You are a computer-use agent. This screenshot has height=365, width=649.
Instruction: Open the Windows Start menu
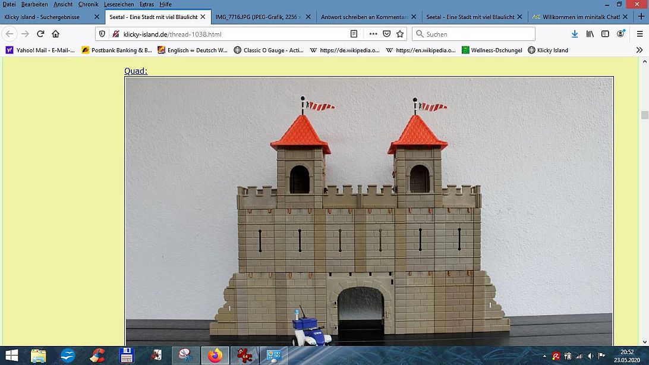point(11,355)
